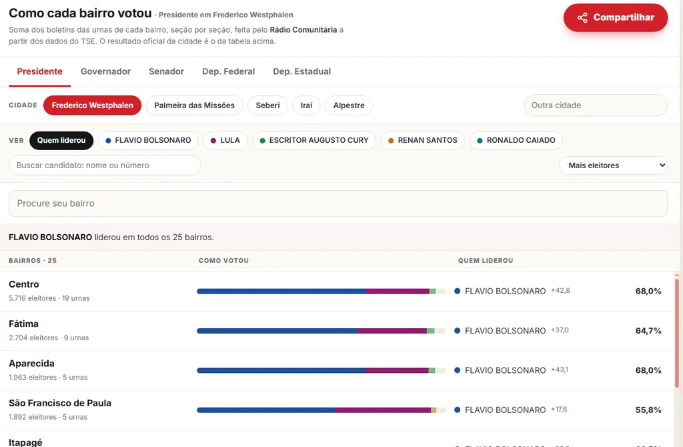
Task: Open the Mais eleitores sort dropdown
Action: tap(614, 165)
